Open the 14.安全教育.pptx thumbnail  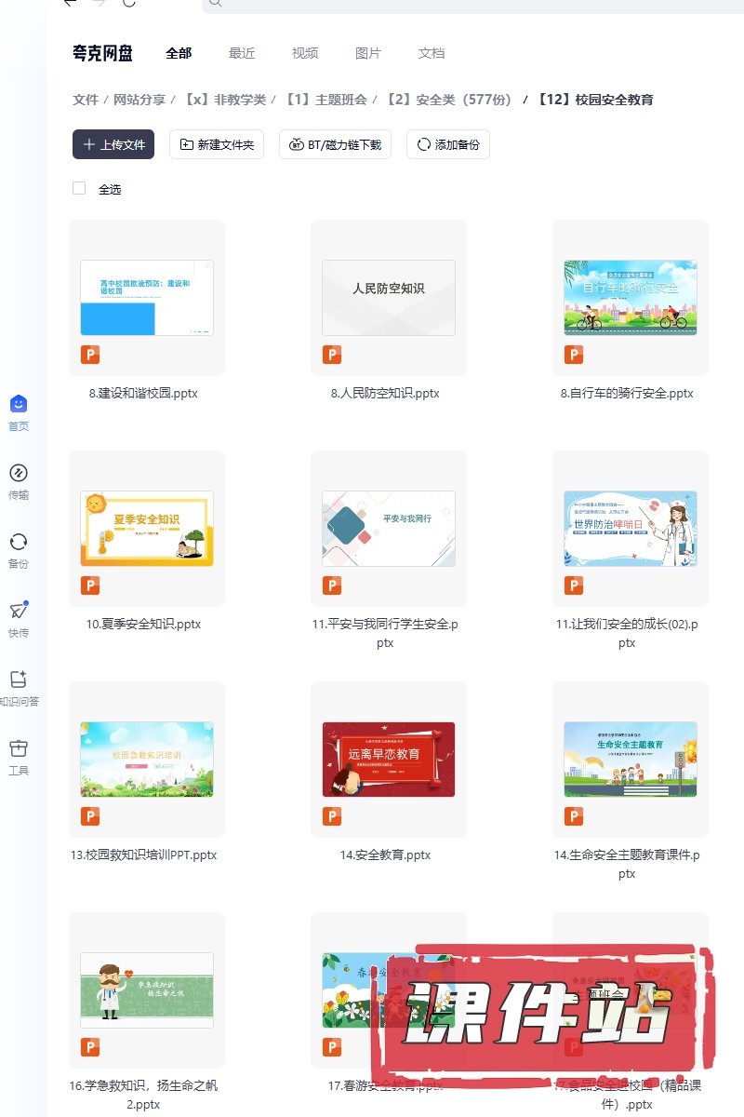(389, 760)
